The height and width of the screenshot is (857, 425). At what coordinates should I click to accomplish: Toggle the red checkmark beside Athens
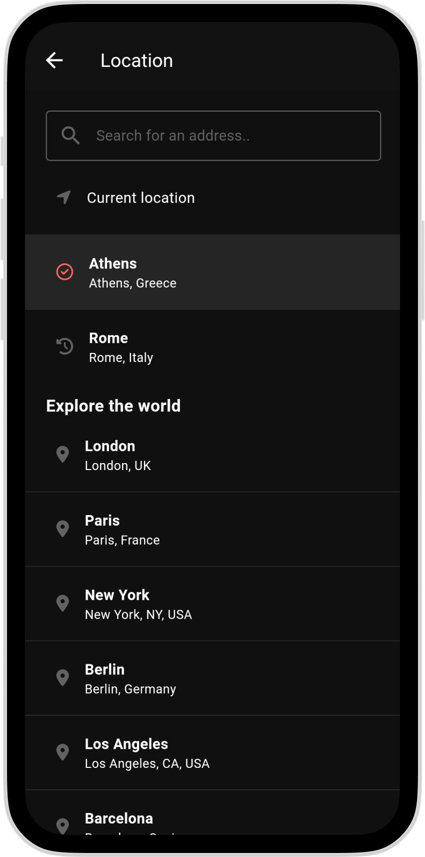pyautogui.click(x=64, y=272)
